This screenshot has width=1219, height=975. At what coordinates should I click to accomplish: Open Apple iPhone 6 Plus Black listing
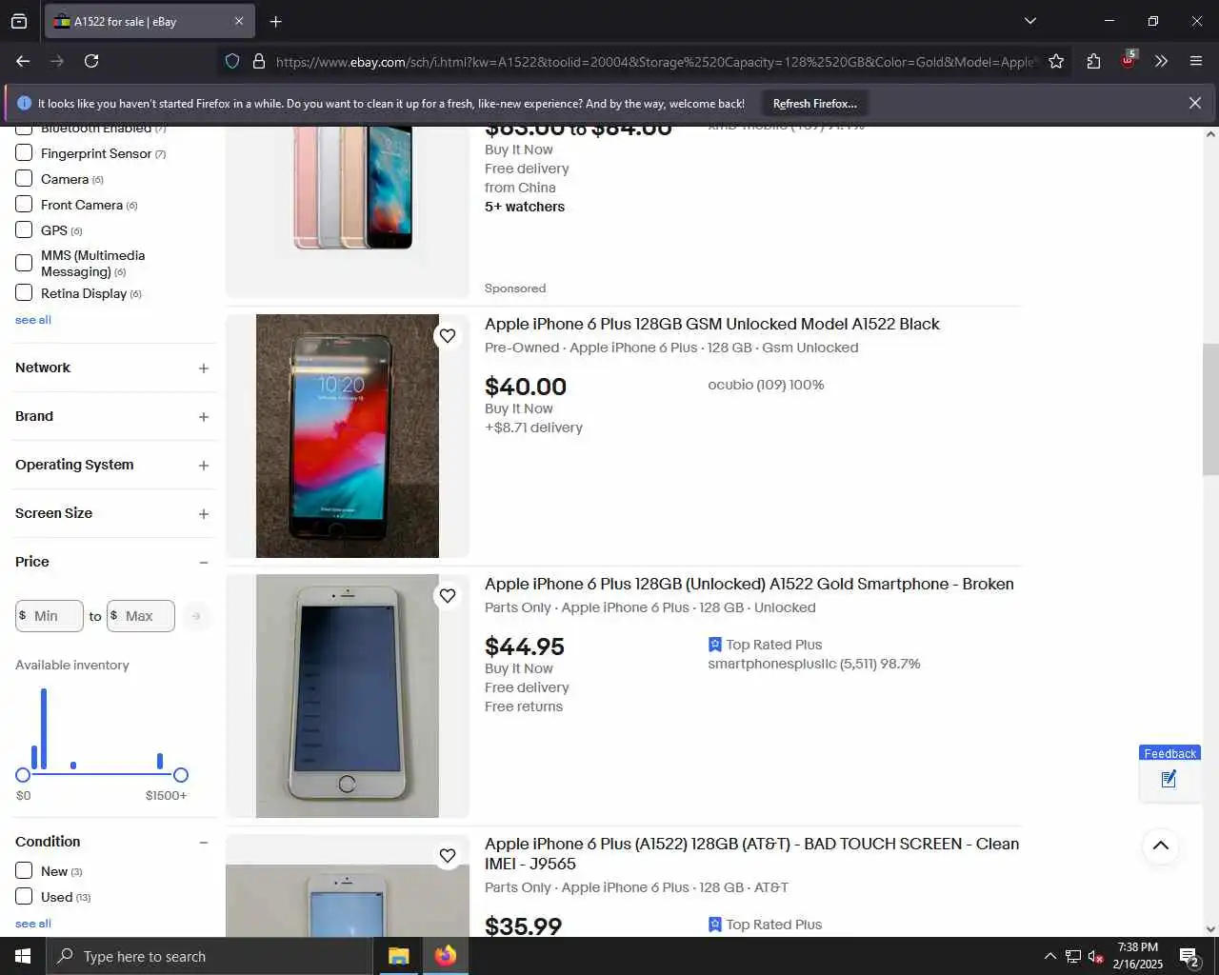coord(711,324)
